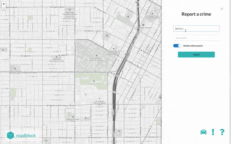Click into the description field

[196, 38]
